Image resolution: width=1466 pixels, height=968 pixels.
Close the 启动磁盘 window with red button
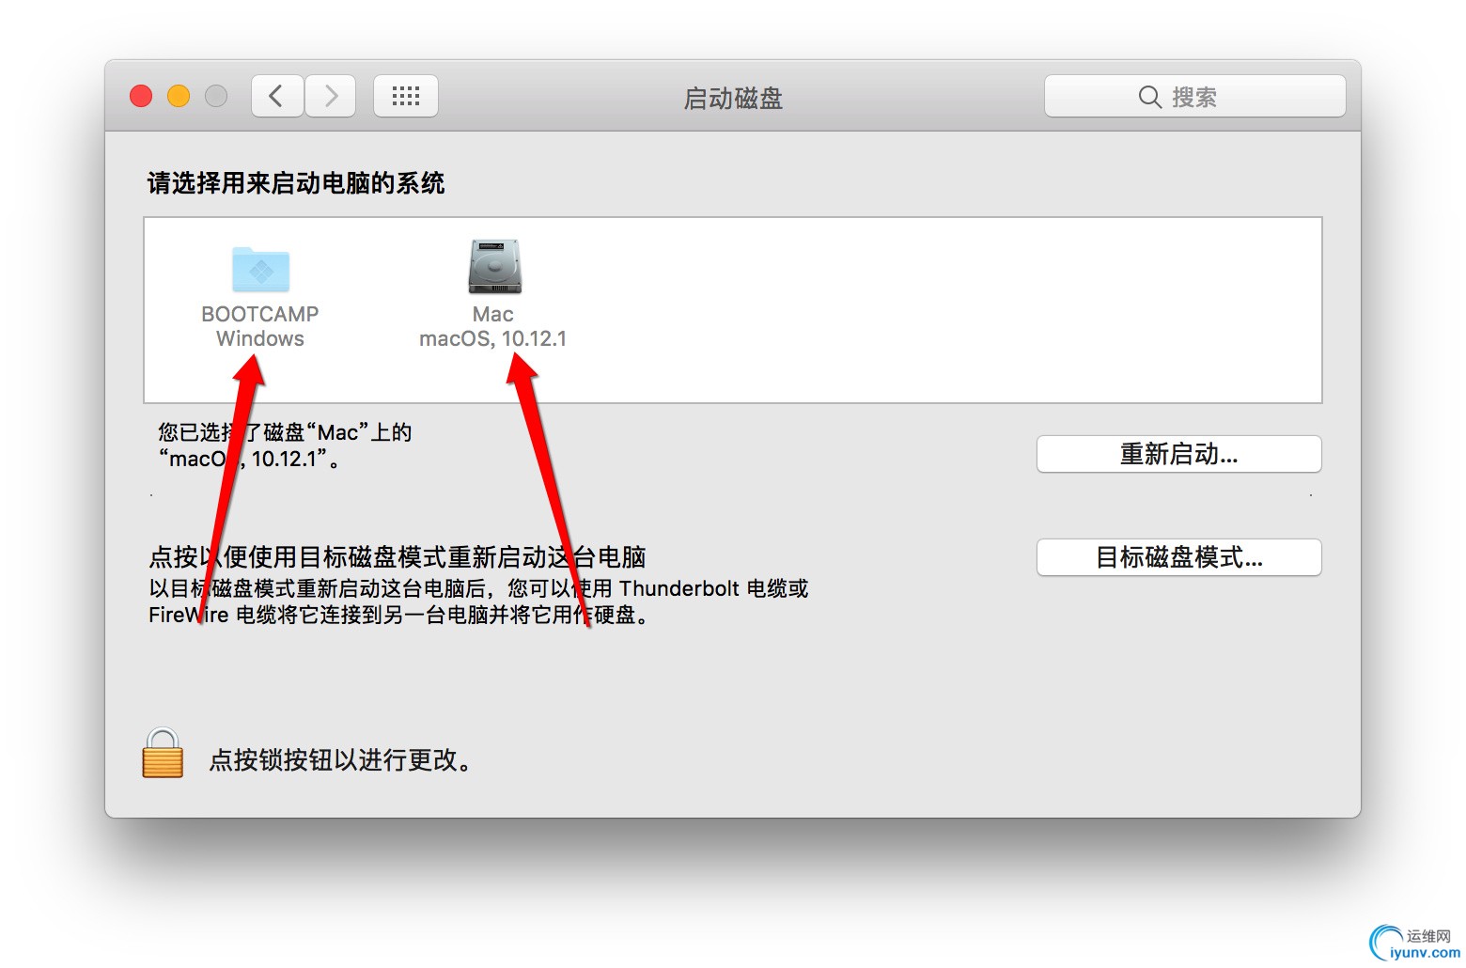[x=141, y=96]
